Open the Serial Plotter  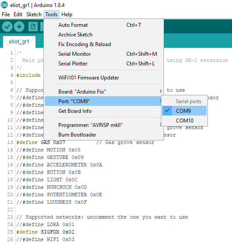[x=104, y=64]
